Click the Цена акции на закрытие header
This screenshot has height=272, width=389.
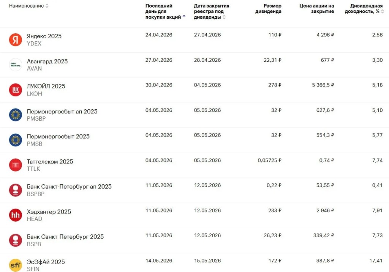[316, 8]
